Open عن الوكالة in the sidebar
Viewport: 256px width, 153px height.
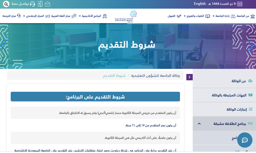pos(238,81)
